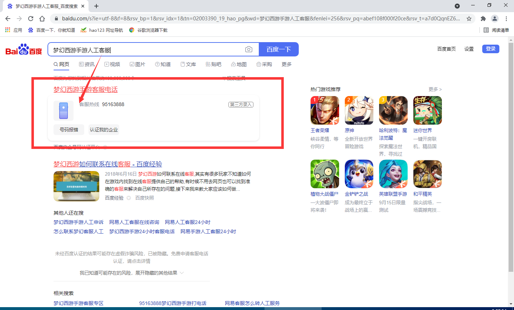Open 百度快照 cached link

tap(145, 198)
